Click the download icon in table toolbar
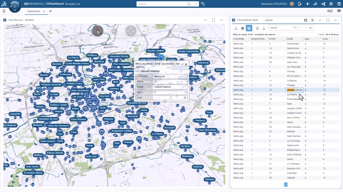 264,28
